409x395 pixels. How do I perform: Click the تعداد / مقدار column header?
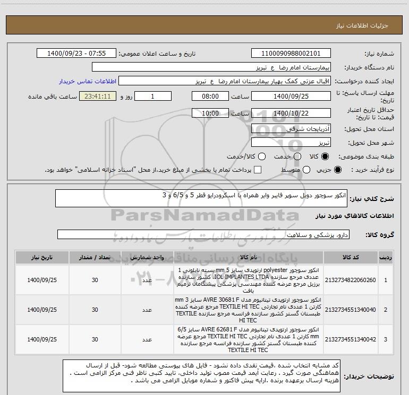click(x=95, y=257)
